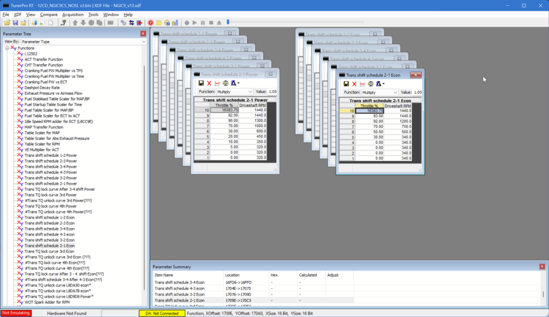Click the blank new document icon in toolbar

point(51,23)
